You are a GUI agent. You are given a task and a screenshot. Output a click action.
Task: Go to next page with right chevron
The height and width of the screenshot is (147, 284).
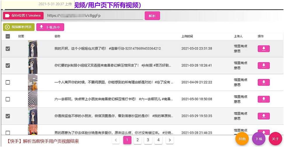coord(170,140)
